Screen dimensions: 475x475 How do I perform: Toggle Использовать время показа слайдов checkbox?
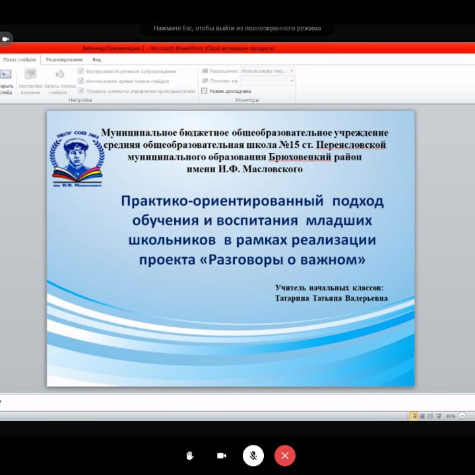[81, 81]
